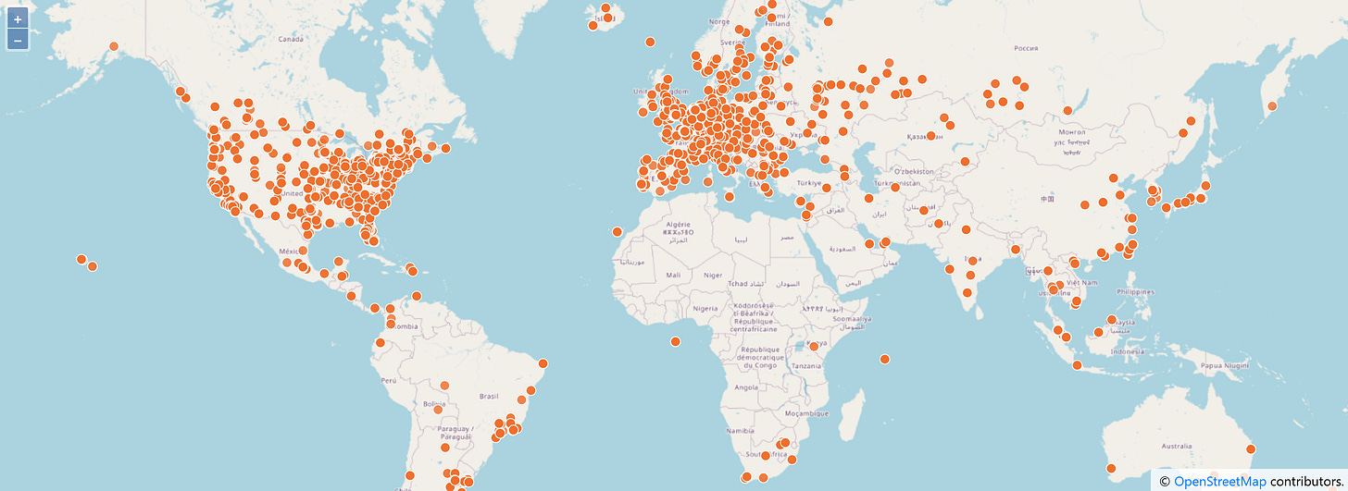Click the marker north of the Mongolia label
The image size is (1348, 491).
(x=1067, y=110)
